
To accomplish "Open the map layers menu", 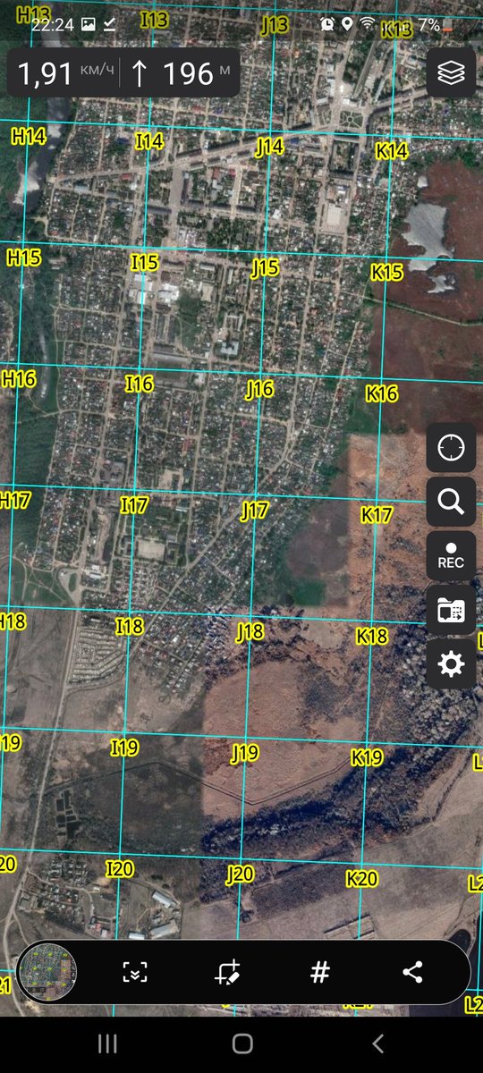I will [451, 73].
